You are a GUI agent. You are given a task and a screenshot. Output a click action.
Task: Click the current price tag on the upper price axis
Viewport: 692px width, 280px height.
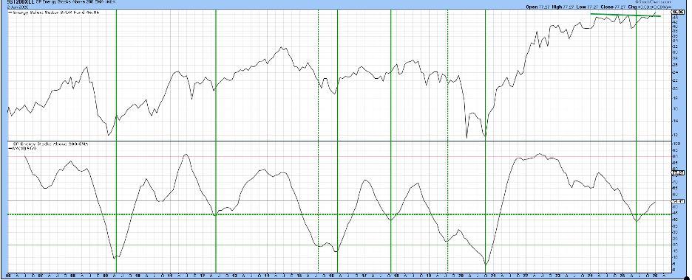click(678, 12)
